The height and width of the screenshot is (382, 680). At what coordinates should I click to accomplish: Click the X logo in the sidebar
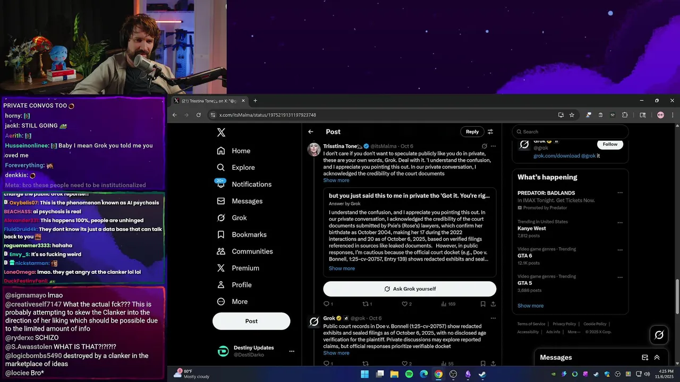point(221,133)
